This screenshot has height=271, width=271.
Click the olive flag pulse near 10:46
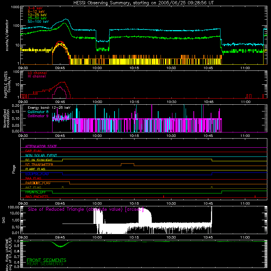(212, 187)
